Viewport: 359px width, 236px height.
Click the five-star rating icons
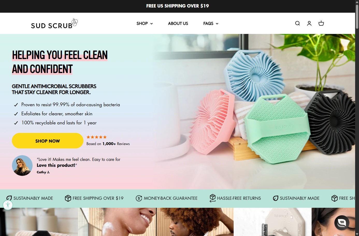pyautogui.click(x=97, y=137)
